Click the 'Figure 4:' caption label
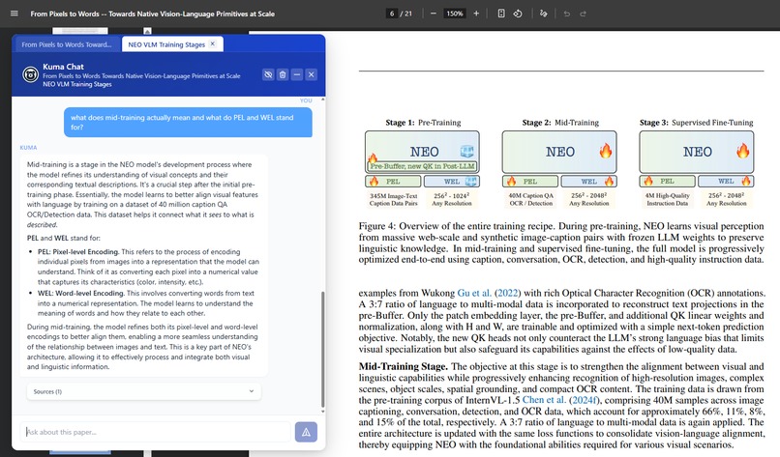Image resolution: width=780 pixels, height=457 pixels. coord(377,226)
